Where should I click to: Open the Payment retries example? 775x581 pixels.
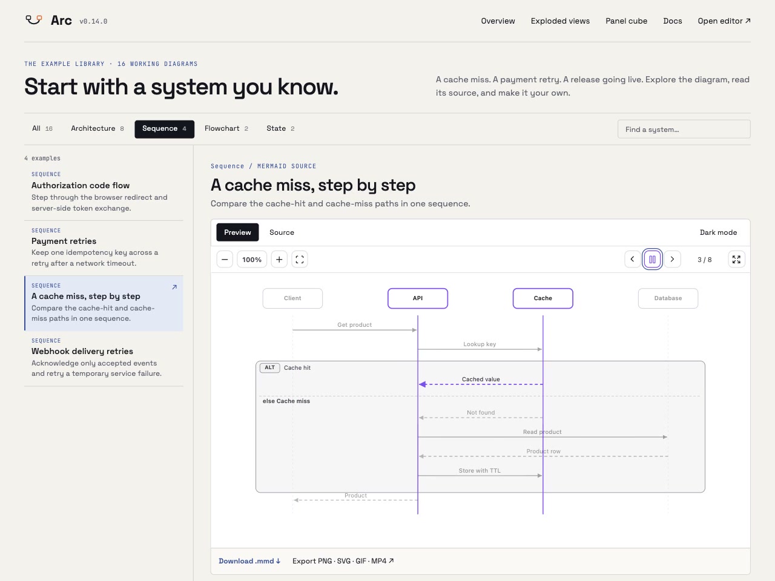(104, 248)
